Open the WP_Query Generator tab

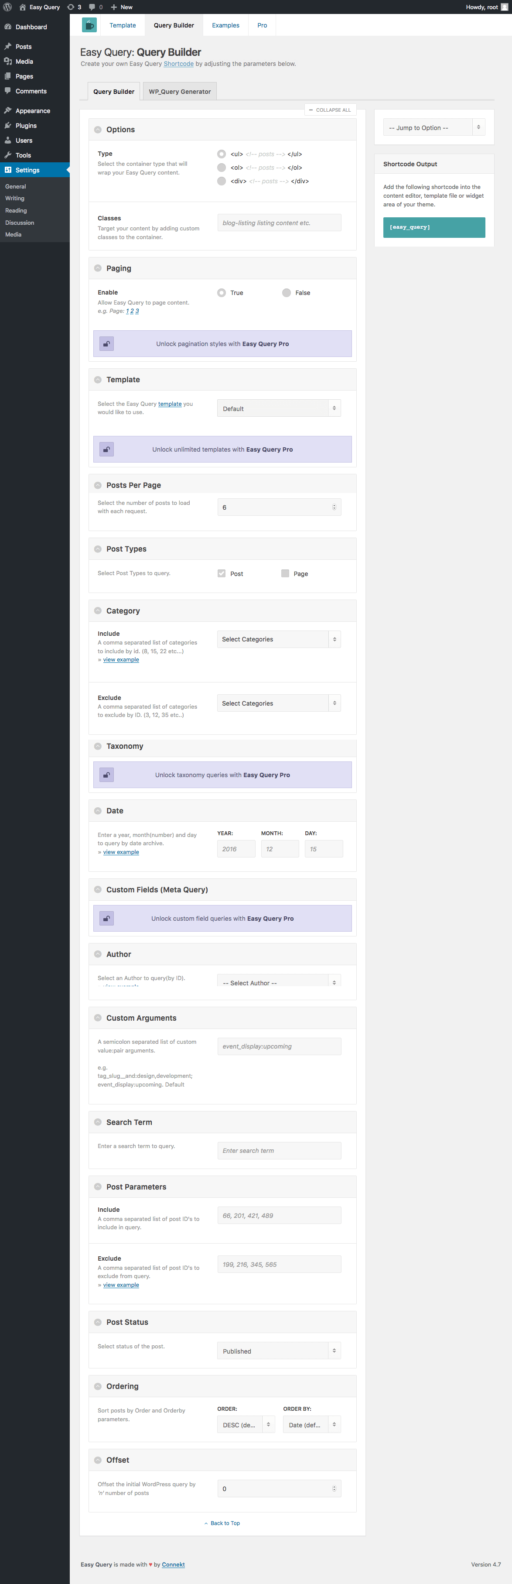pos(180,91)
